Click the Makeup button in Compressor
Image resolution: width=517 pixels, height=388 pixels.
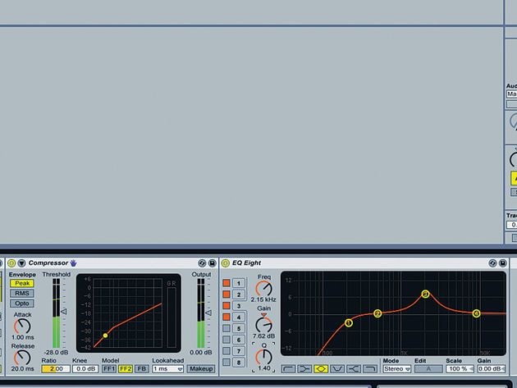(x=201, y=369)
